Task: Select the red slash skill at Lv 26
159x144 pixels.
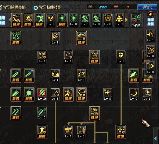Action: [42, 95]
